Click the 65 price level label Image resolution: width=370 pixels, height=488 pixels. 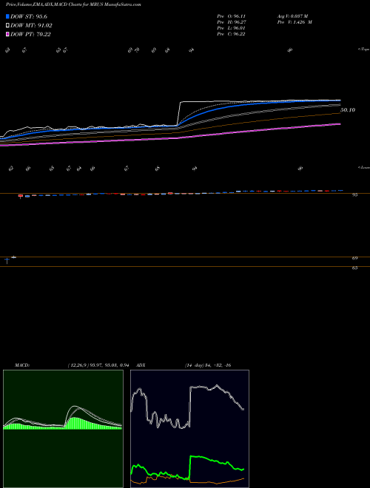click(x=354, y=268)
